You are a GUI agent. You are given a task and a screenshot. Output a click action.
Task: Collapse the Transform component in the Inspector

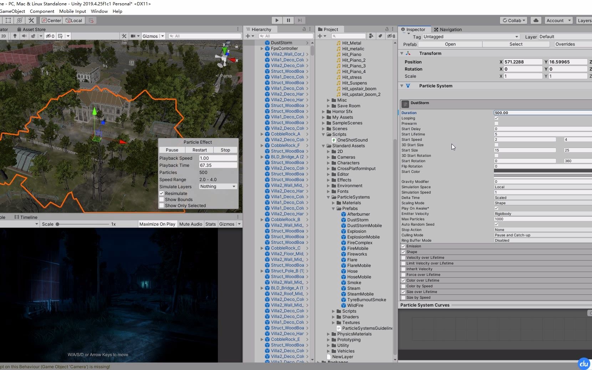[402, 53]
